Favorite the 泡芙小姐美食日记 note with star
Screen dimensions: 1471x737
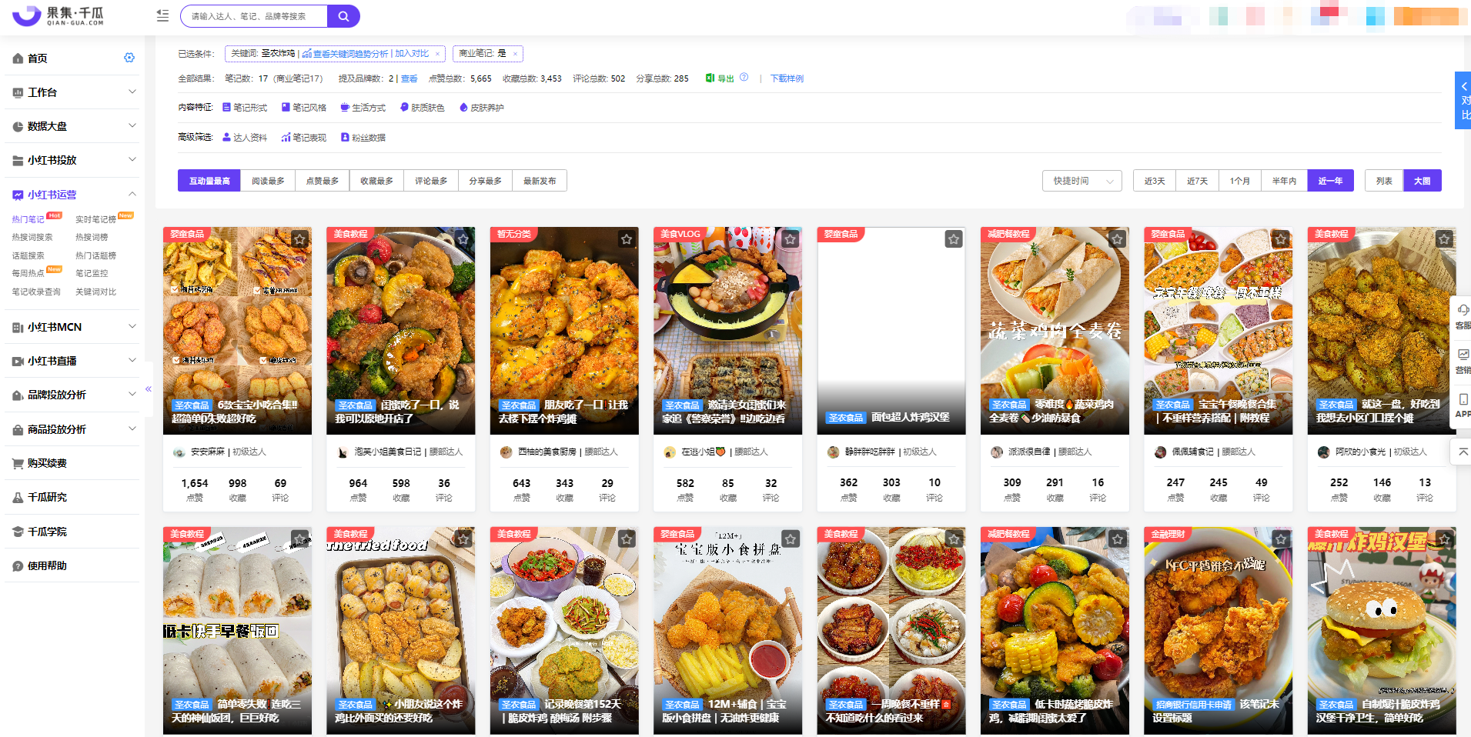463,239
